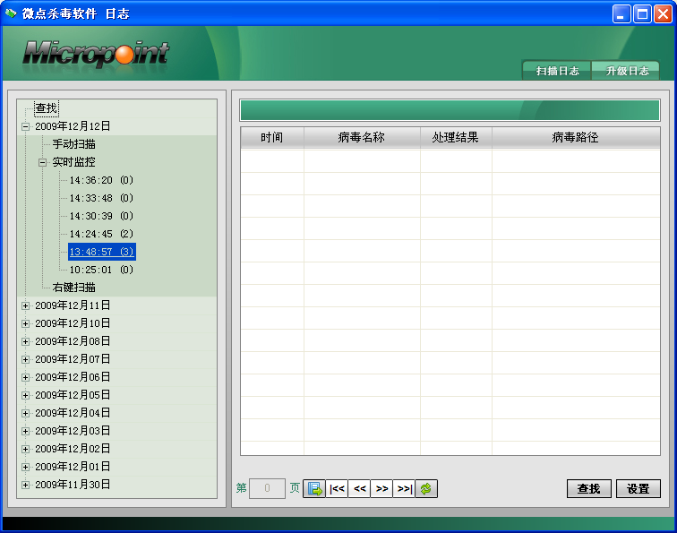Select log entry 14:30:39 (0)
The image size is (677, 533).
pyautogui.click(x=101, y=216)
